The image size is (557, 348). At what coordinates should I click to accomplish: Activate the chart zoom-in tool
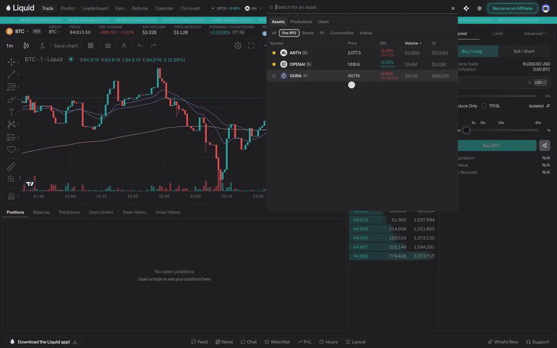pos(11,179)
